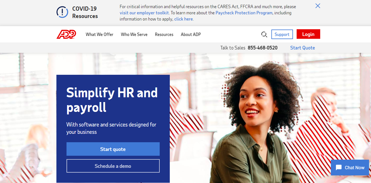371x183 pixels.
Task: Click the ADP logo
Action: [66, 34]
